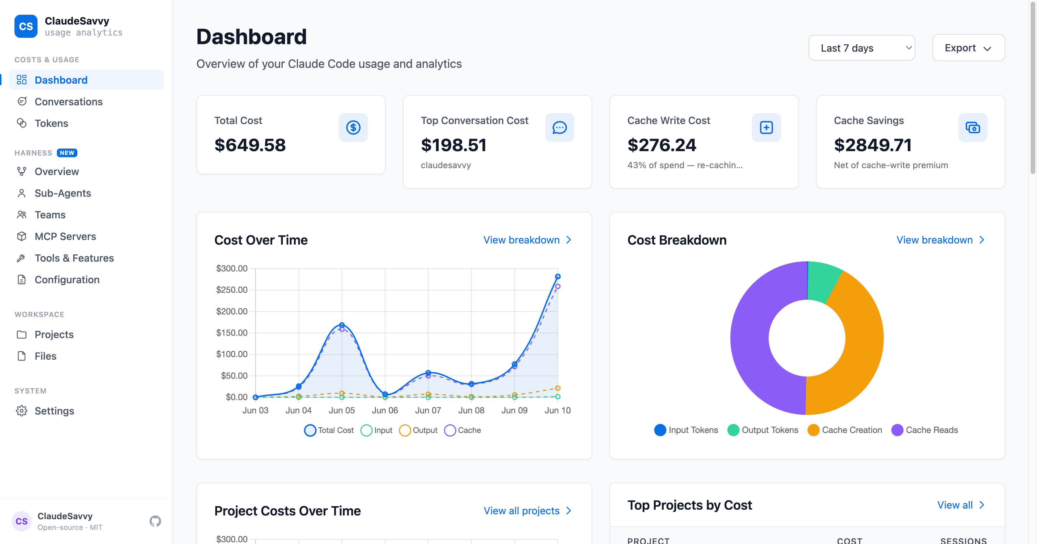Open Projects from the Workspace section
1037x544 pixels.
pos(86,335)
